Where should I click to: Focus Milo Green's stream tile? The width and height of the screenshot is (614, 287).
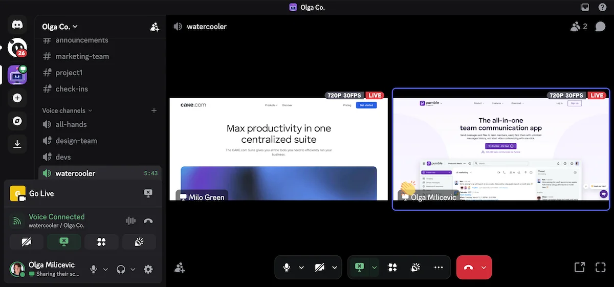click(279, 149)
